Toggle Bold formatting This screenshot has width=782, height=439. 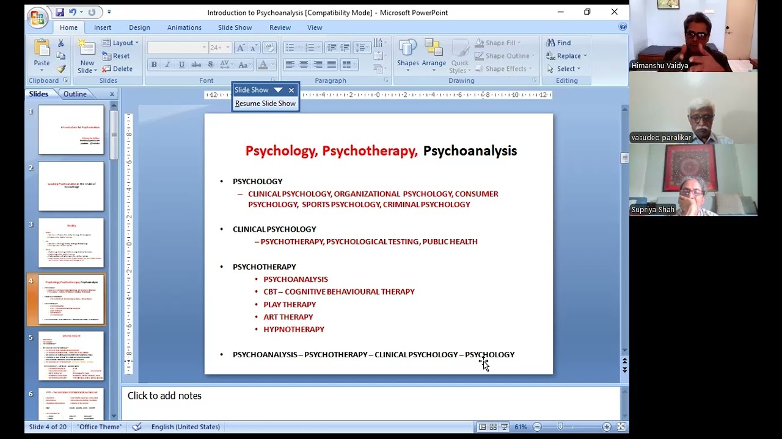point(154,65)
